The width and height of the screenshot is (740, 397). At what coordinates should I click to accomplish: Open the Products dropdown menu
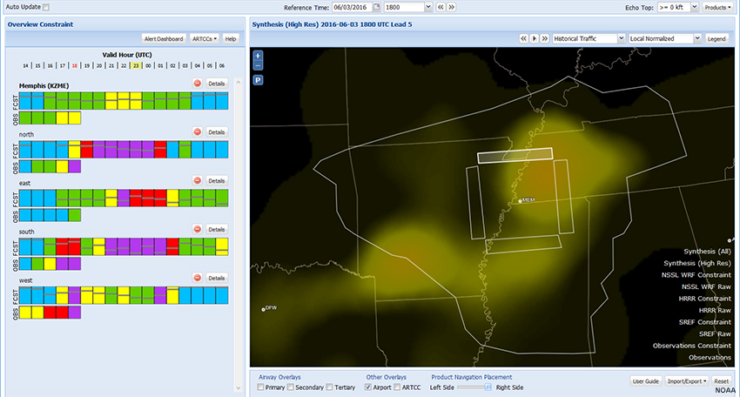tap(717, 7)
